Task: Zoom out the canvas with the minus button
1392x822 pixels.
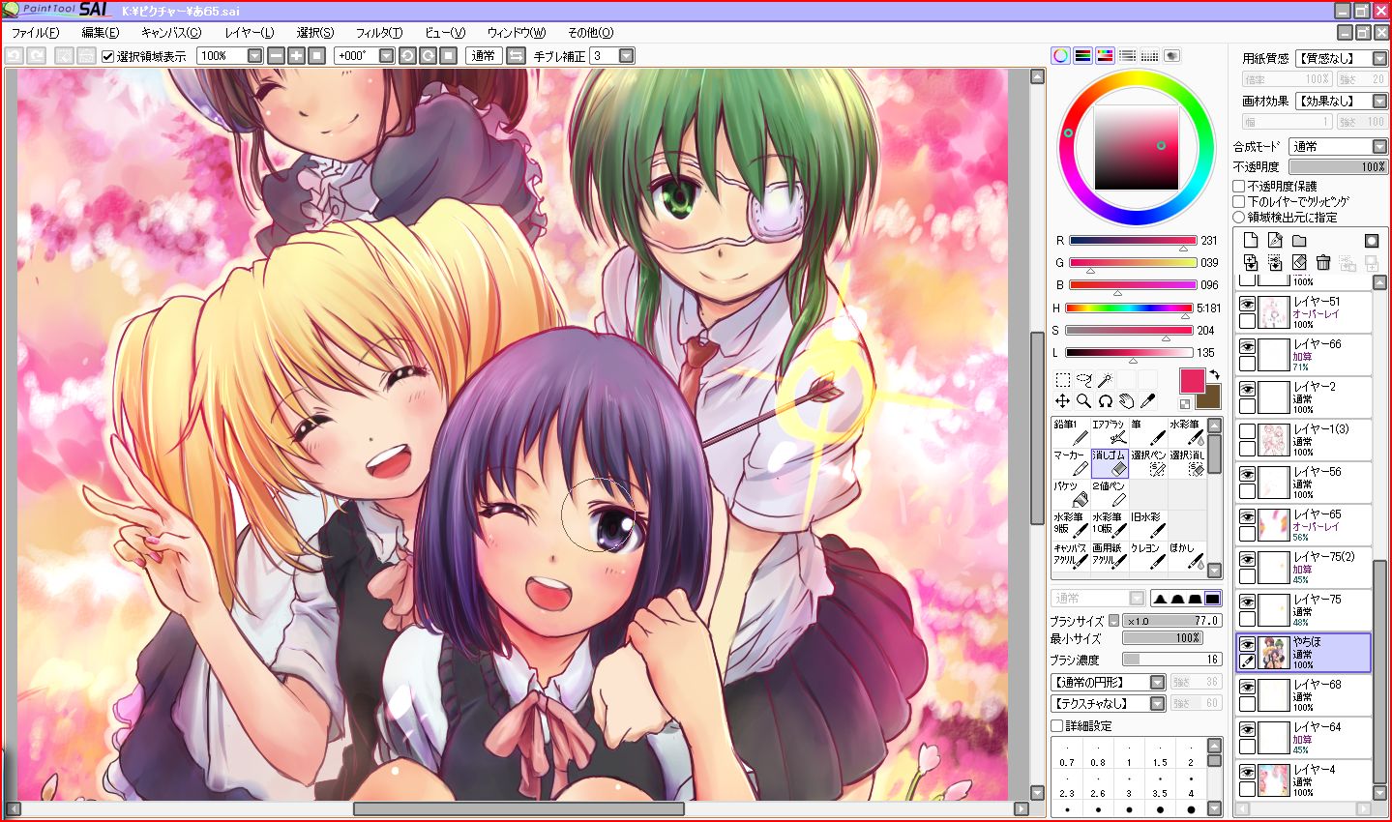Action: (276, 56)
